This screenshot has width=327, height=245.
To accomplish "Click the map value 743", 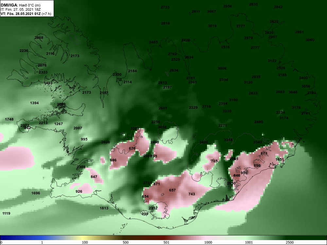I will coord(192,194).
